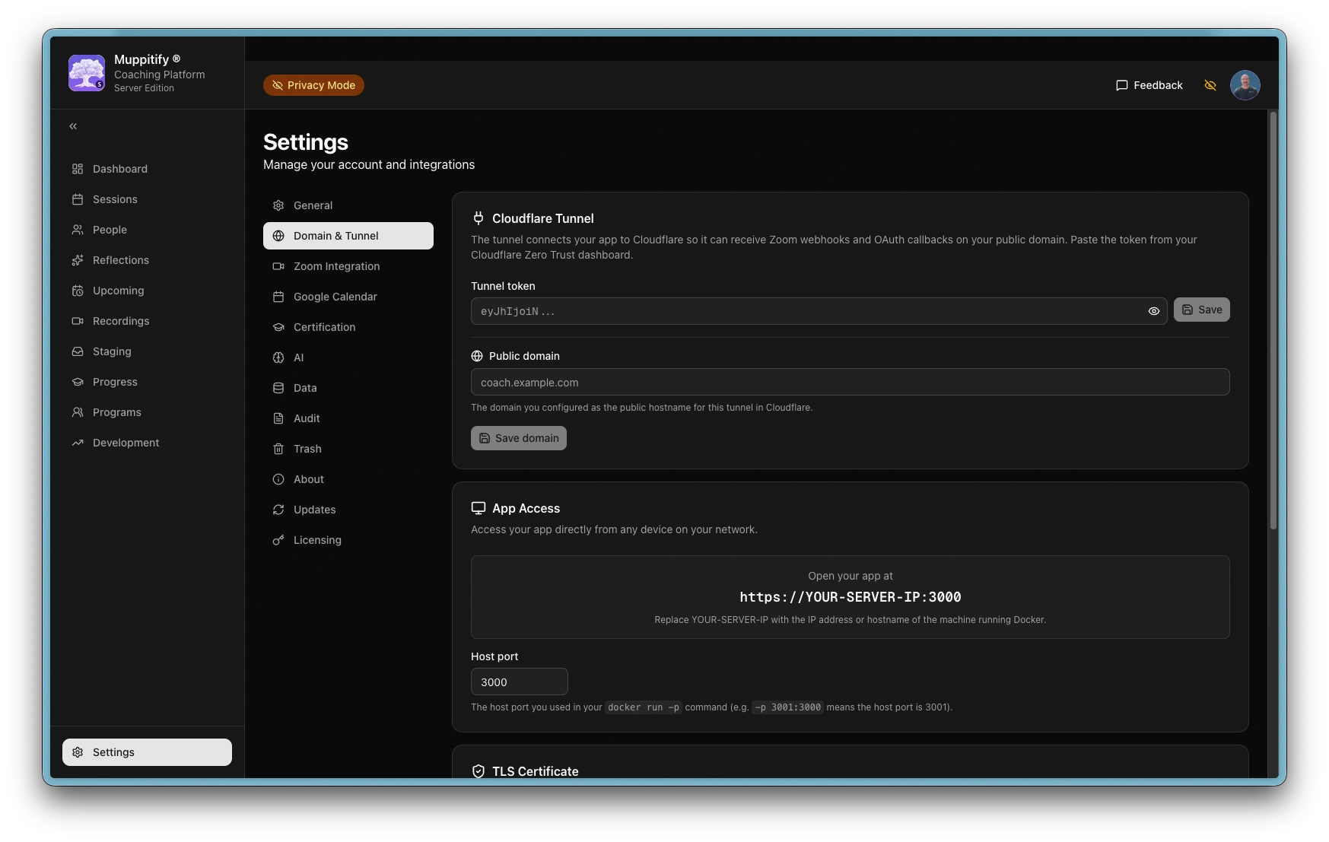Open Zoom Integration settings tab
The height and width of the screenshot is (842, 1329).
pos(336,266)
